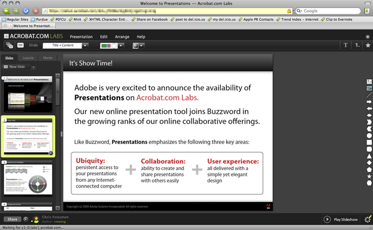Click slide panel scrollbar down arrow
373x230 pixels.
[x=58, y=208]
